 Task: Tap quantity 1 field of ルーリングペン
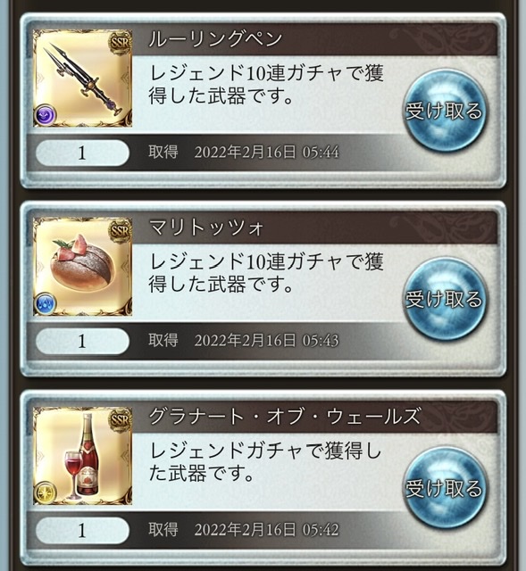(x=82, y=153)
